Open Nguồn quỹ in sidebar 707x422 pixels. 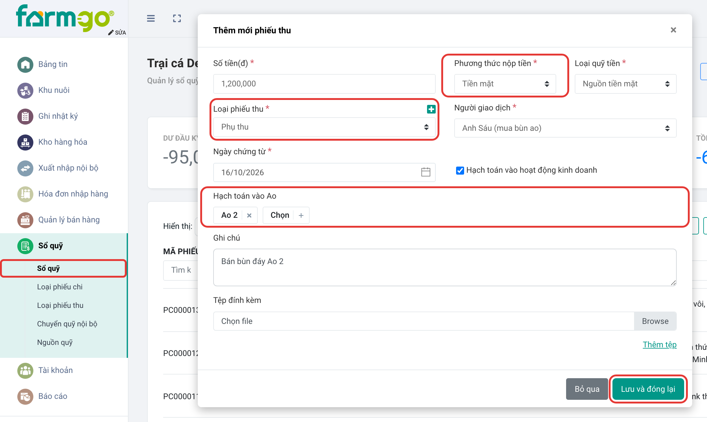click(x=55, y=342)
